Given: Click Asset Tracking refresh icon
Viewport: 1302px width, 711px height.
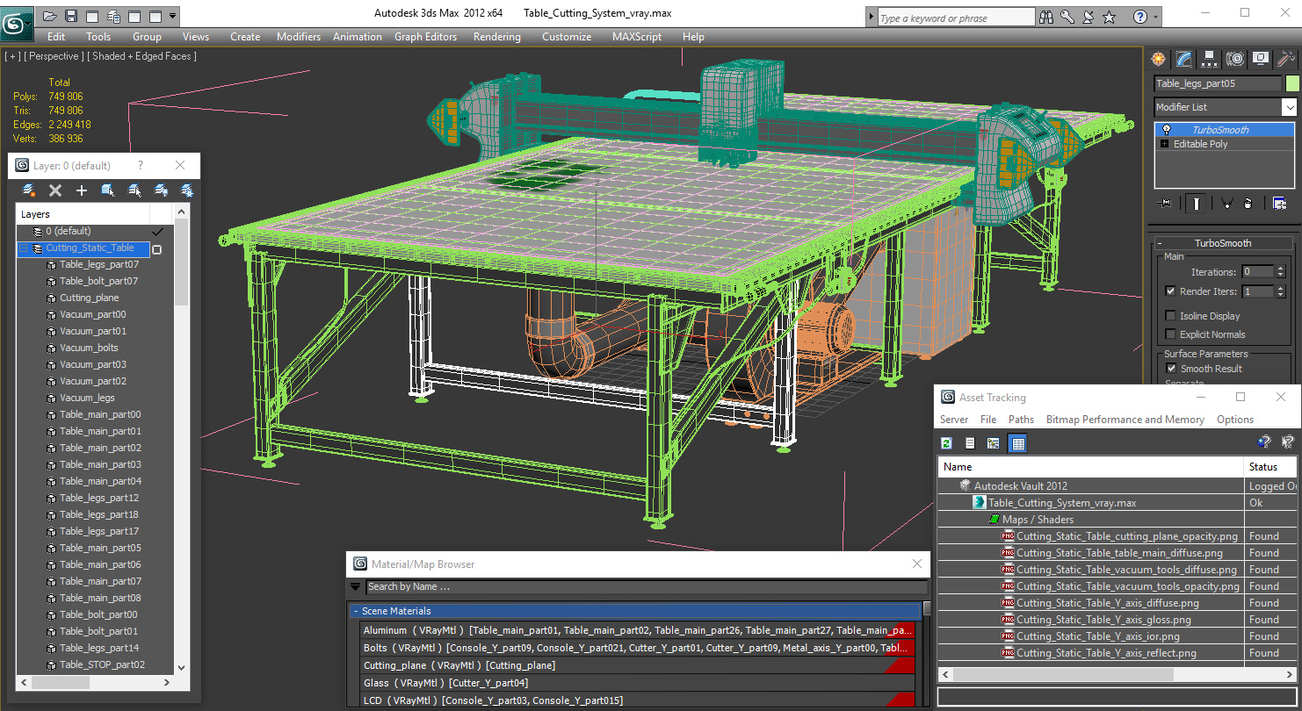Looking at the screenshot, I should 947,443.
